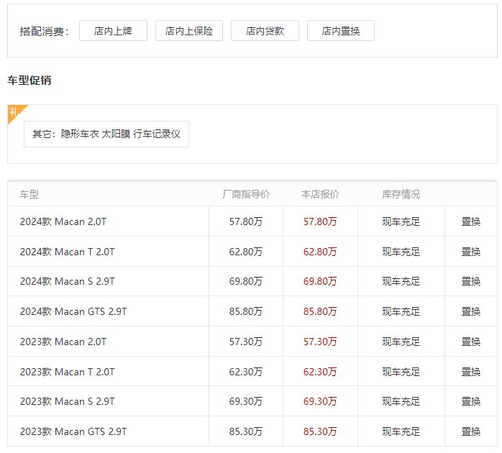Click the orange 礼 gift badge icon
Screen dimensions: 502x453
[14, 112]
